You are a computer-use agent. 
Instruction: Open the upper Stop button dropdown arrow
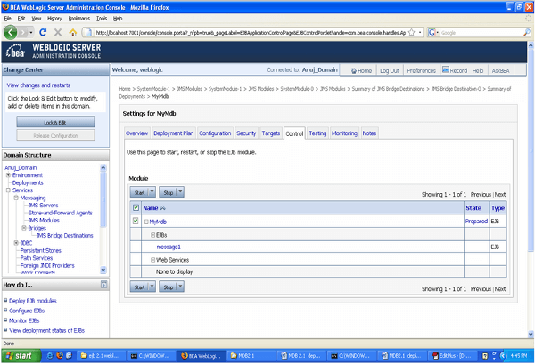180,192
